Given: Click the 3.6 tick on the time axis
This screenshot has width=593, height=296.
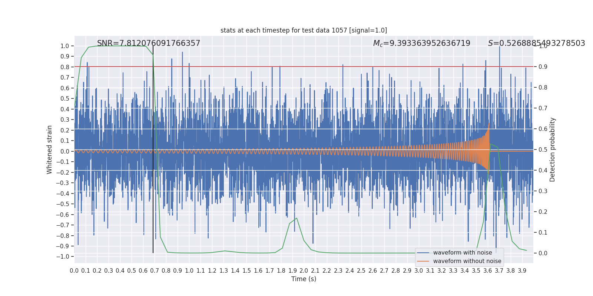Looking at the screenshot, I should click(x=487, y=270).
